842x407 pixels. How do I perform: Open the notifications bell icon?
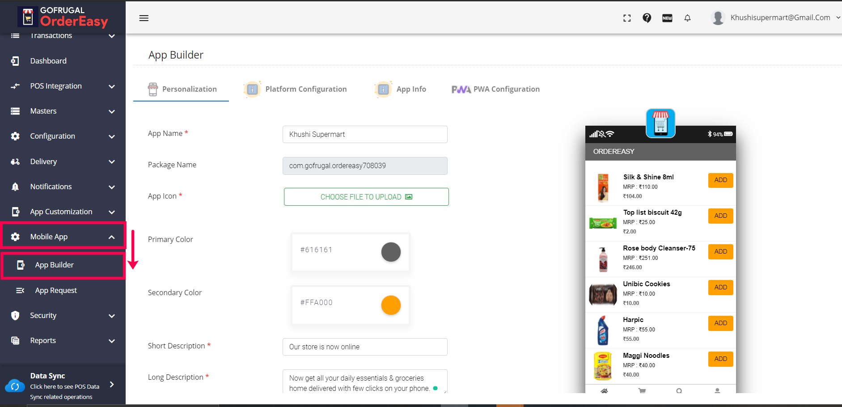[687, 18]
